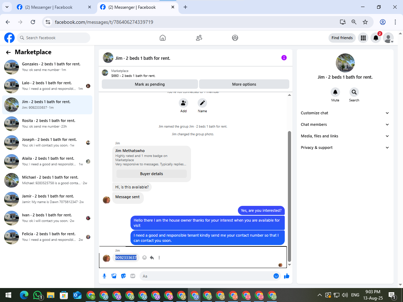The width and height of the screenshot is (403, 302).
Task: Show hidden system tray icons
Action: [x=319, y=295]
